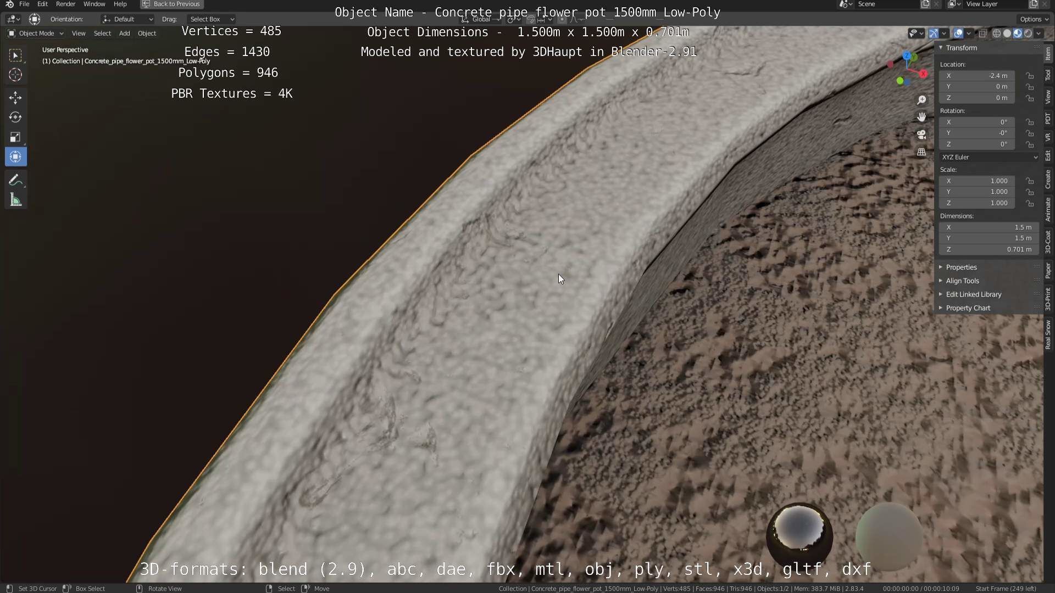
Task: Toggle camera view icon
Action: 921,135
